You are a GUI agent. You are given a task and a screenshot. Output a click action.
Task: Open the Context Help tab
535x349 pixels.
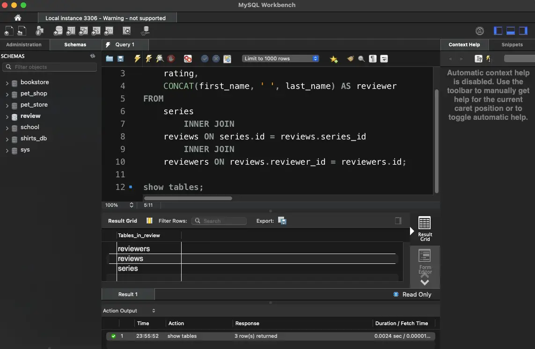coord(464,45)
